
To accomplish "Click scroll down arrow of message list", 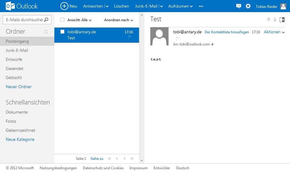I will [142, 160].
